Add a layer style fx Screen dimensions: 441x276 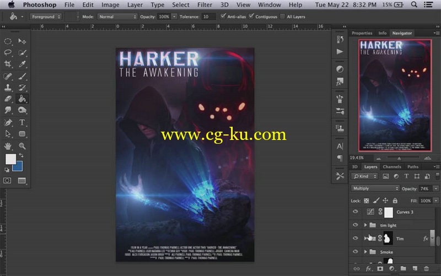tap(368, 269)
